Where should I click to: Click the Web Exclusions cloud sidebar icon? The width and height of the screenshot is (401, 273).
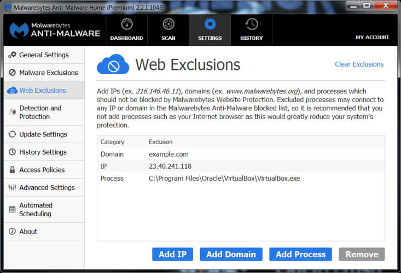[12, 90]
